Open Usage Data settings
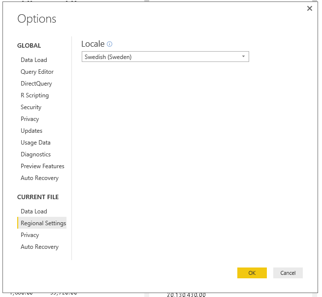322x297 pixels. 35,143
